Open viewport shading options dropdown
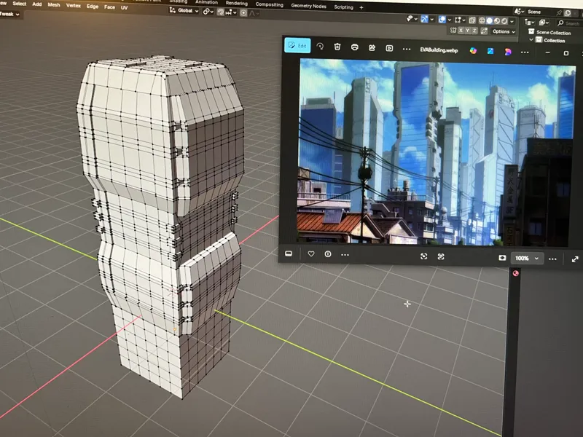The height and width of the screenshot is (437, 583). coord(512,22)
